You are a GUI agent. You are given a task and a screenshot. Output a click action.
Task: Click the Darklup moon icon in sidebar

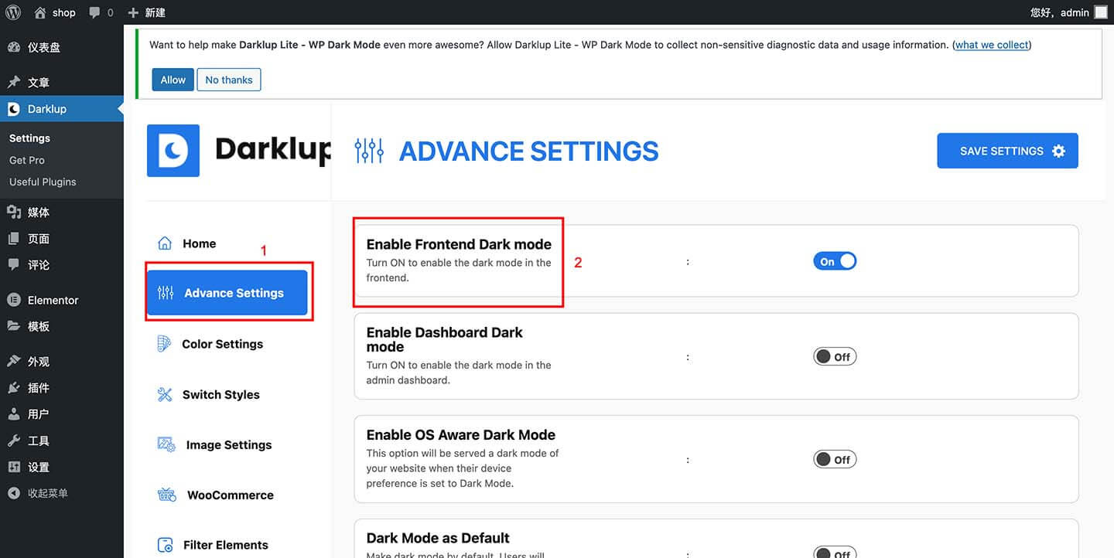[x=14, y=109]
